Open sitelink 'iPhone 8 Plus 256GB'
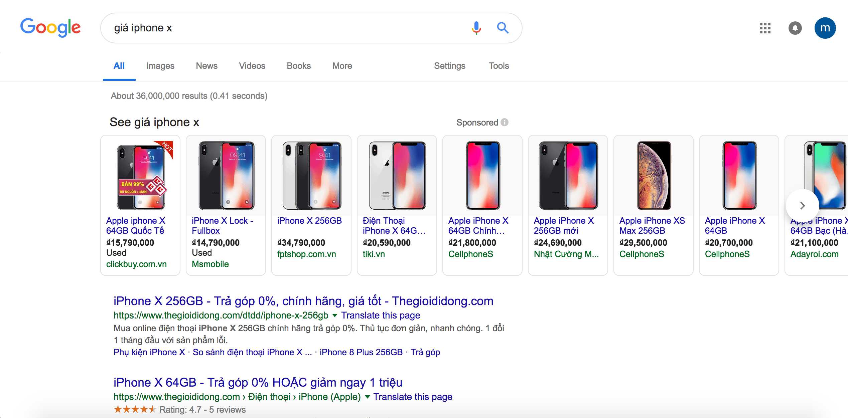Viewport: 848px width, 418px height. [361, 352]
